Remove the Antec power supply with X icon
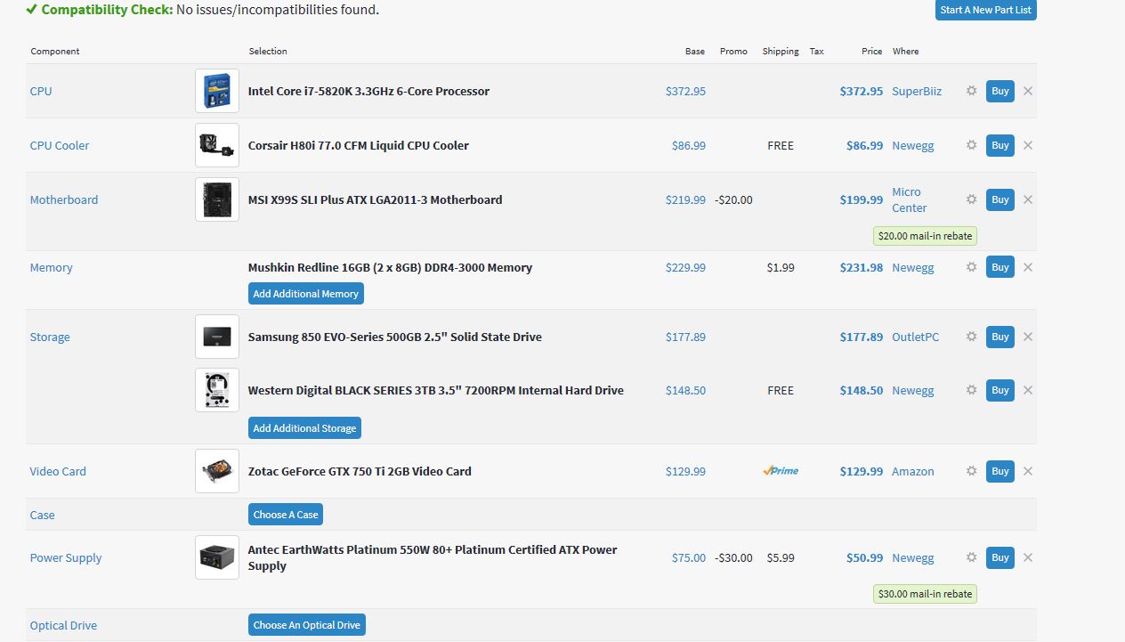Viewport: 1125px width, 642px height. click(1028, 557)
